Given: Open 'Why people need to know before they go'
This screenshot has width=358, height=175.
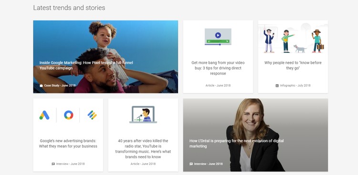Looking at the screenshot, I should [293, 65].
